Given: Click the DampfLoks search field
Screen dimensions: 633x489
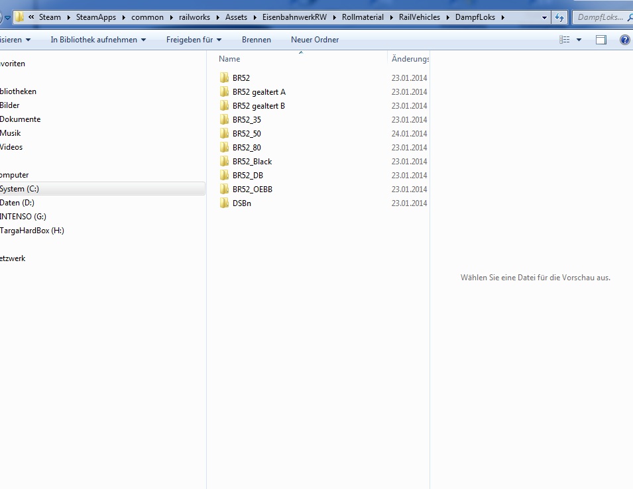Looking at the screenshot, I should point(601,17).
